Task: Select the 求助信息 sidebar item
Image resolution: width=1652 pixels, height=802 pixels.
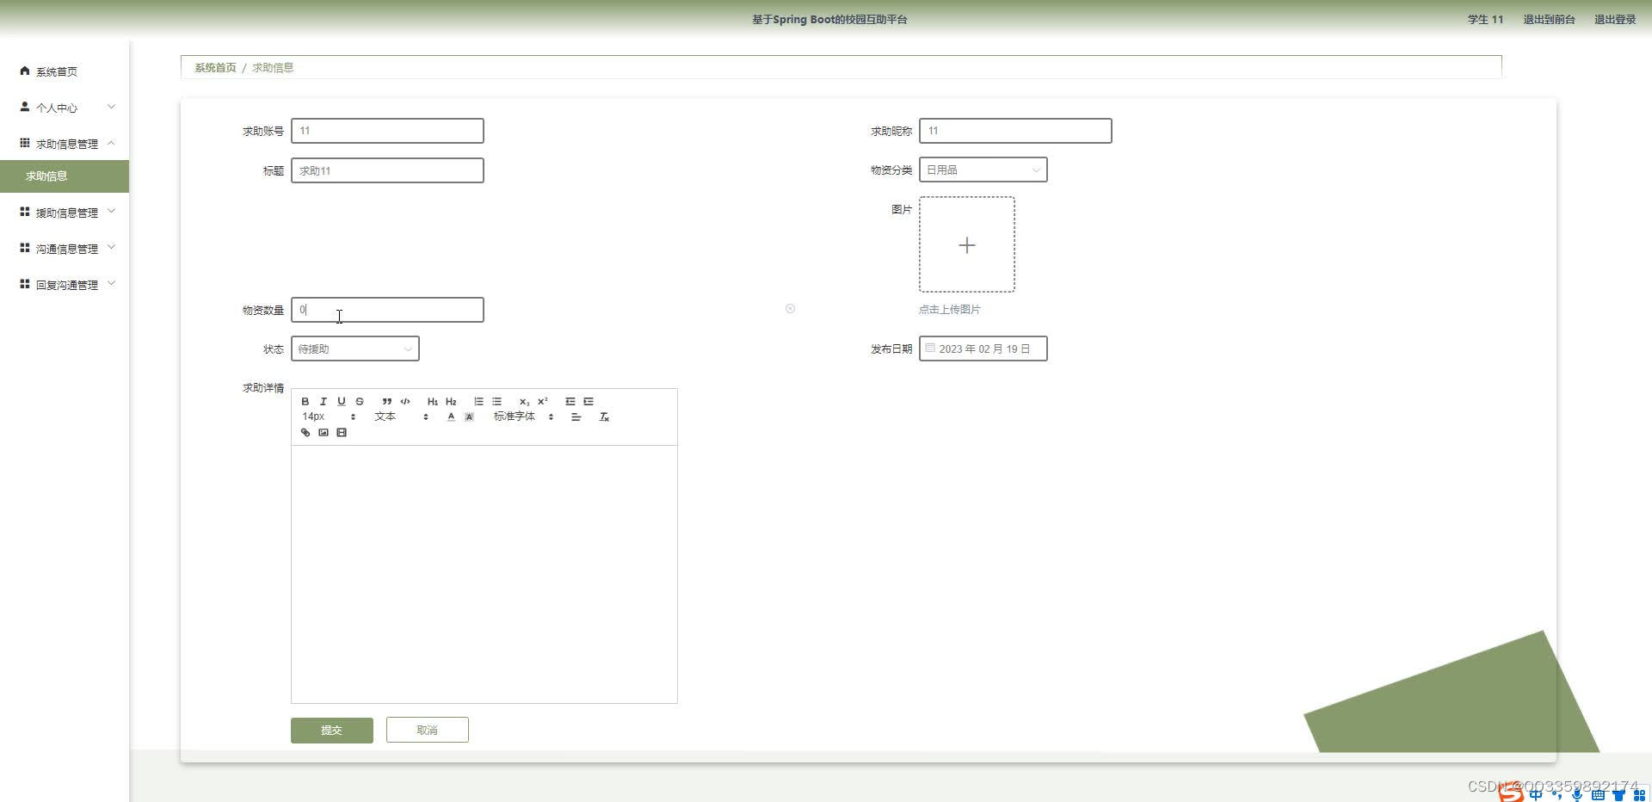Action: point(65,176)
